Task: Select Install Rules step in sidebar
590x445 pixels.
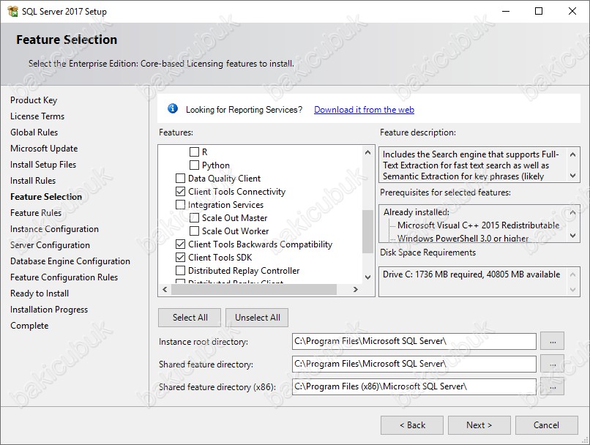Action: click(x=33, y=181)
